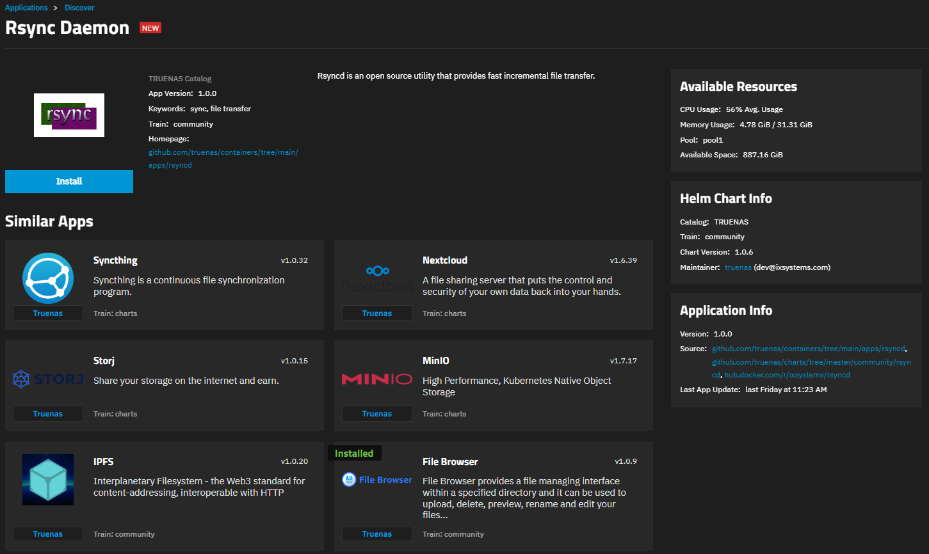Click the rsync application logo
Viewport: 929px width, 554px height.
[69, 115]
